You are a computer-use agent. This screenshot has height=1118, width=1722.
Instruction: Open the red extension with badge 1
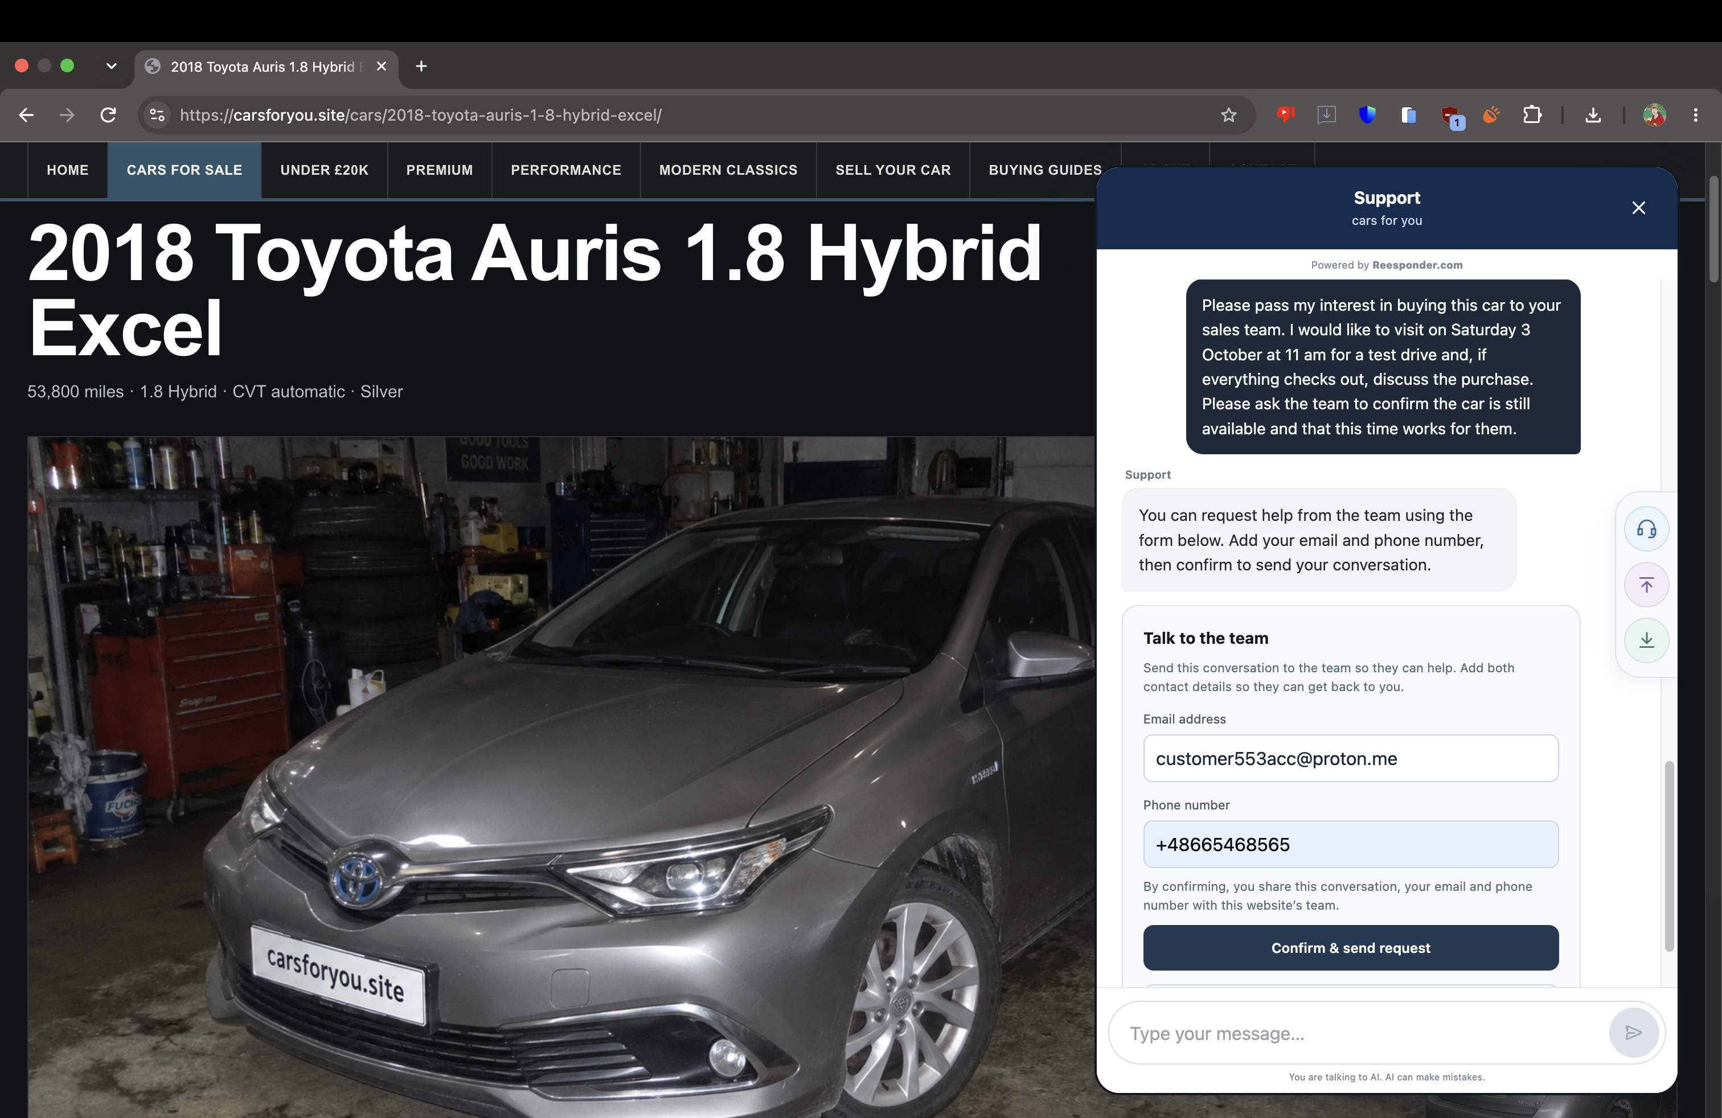point(1452,117)
